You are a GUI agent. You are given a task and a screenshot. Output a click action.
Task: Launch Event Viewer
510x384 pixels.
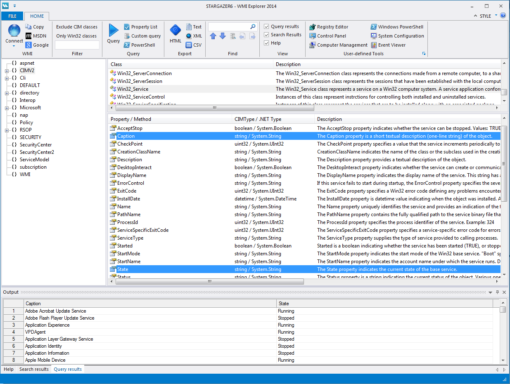[x=388, y=45]
